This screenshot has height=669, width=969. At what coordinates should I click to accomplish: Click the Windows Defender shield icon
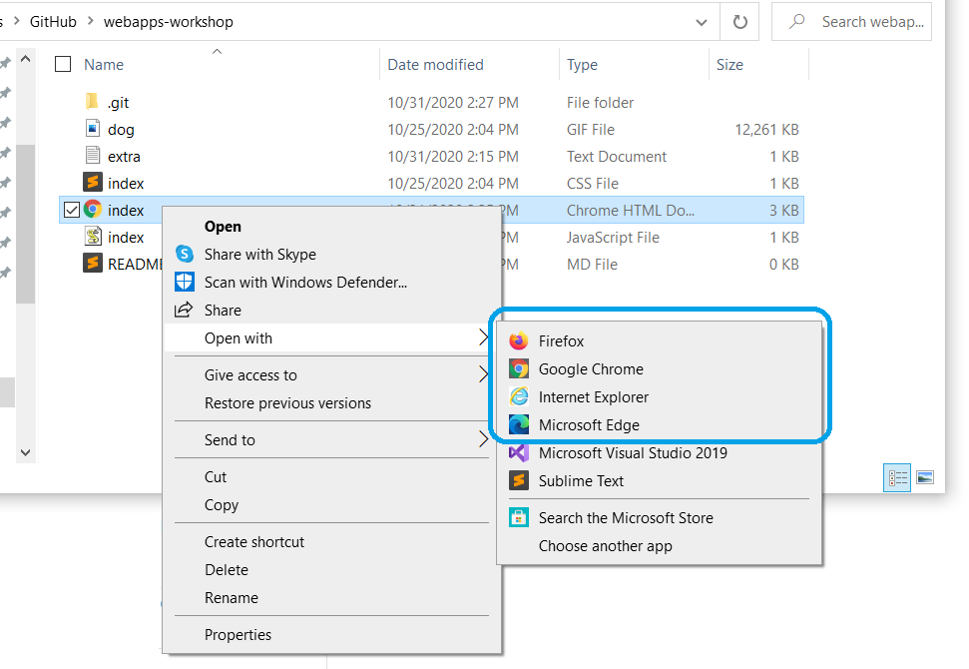pyautogui.click(x=184, y=283)
